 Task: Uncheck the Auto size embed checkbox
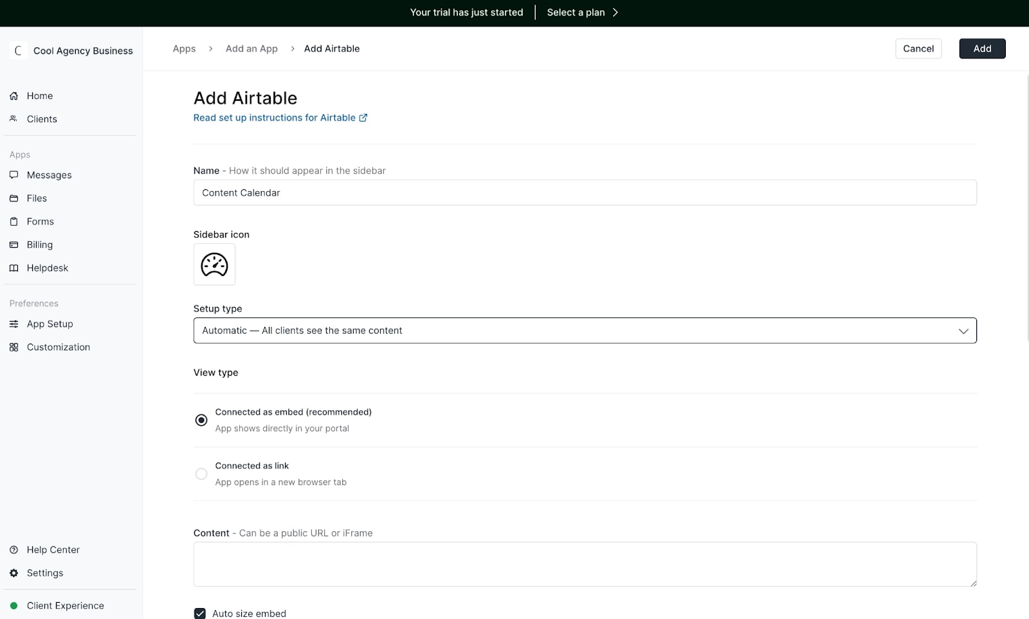pos(200,613)
